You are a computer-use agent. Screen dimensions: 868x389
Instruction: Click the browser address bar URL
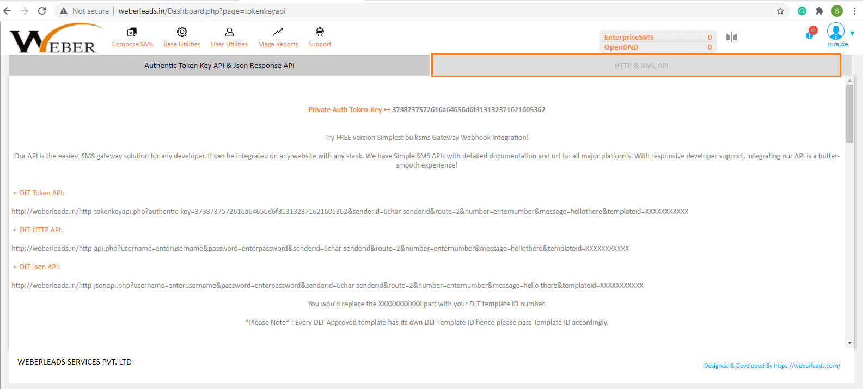[x=202, y=11]
